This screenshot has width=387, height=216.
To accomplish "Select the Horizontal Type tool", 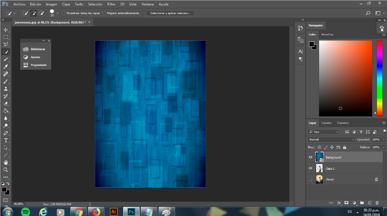I will click(6, 140).
